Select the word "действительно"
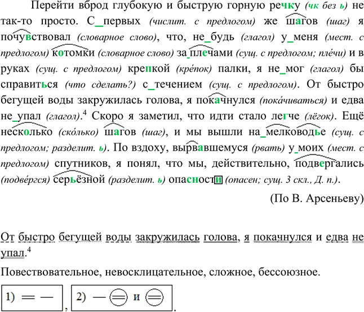The width and height of the screenshot is (364, 312). (251, 164)
